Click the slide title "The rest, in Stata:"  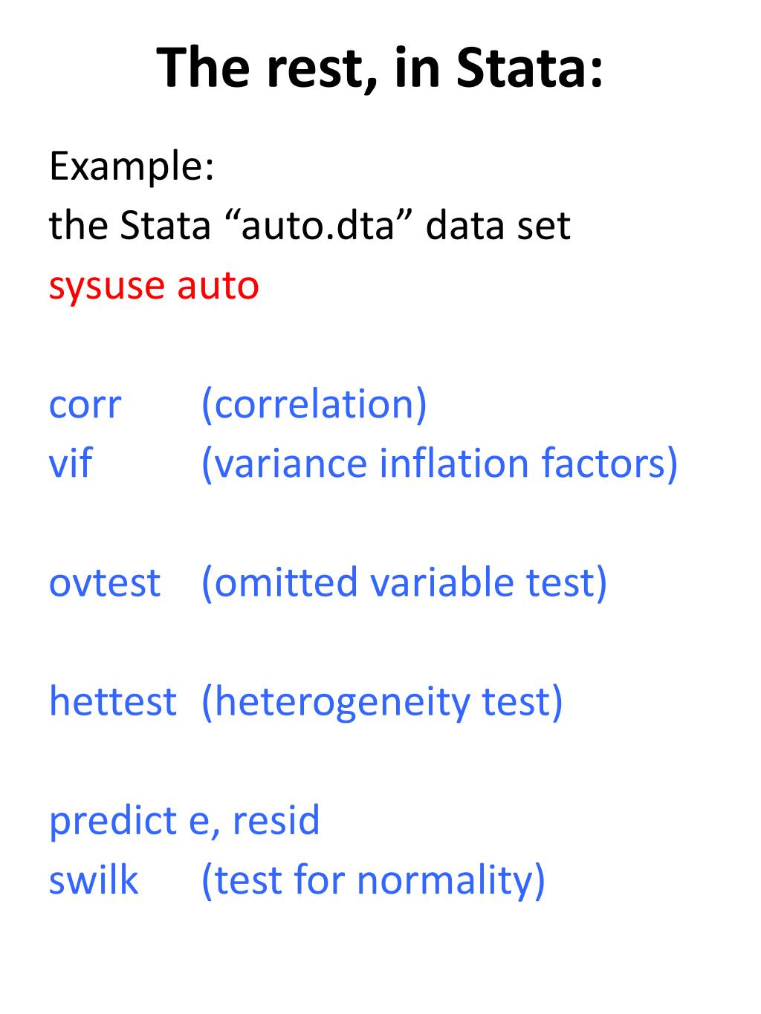click(380, 68)
